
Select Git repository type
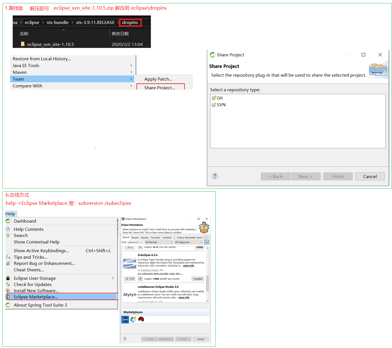(x=220, y=98)
